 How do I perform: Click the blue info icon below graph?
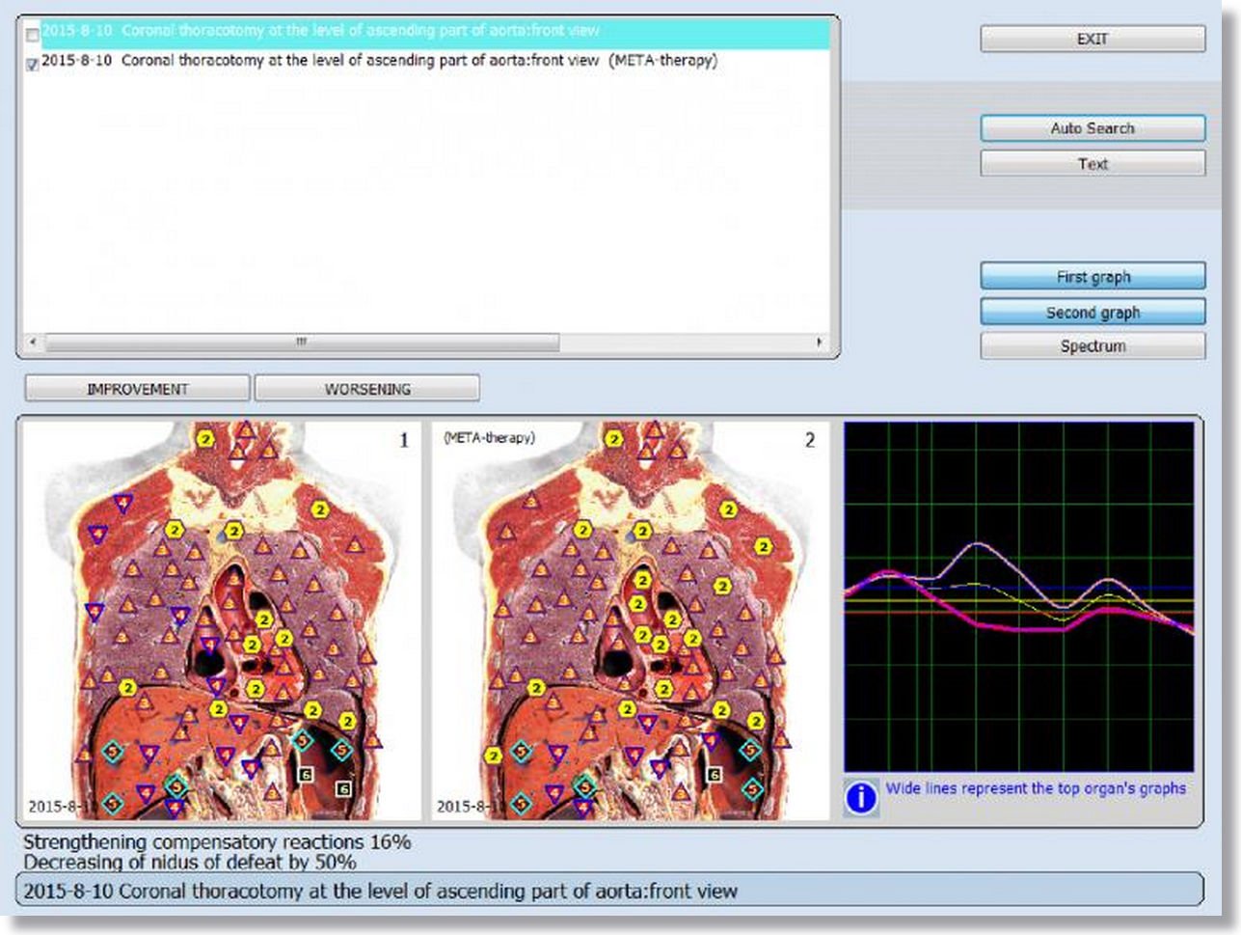[860, 798]
